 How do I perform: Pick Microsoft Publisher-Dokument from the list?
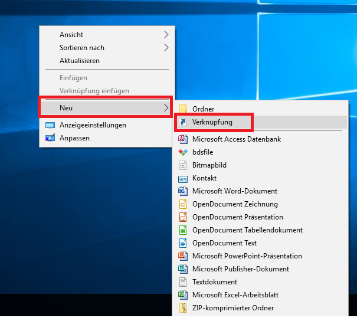tap(241, 269)
